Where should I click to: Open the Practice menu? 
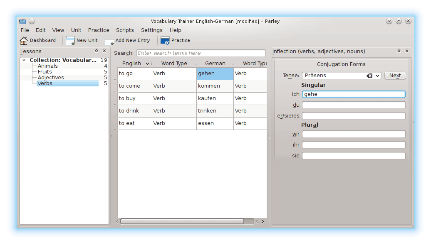click(x=99, y=30)
